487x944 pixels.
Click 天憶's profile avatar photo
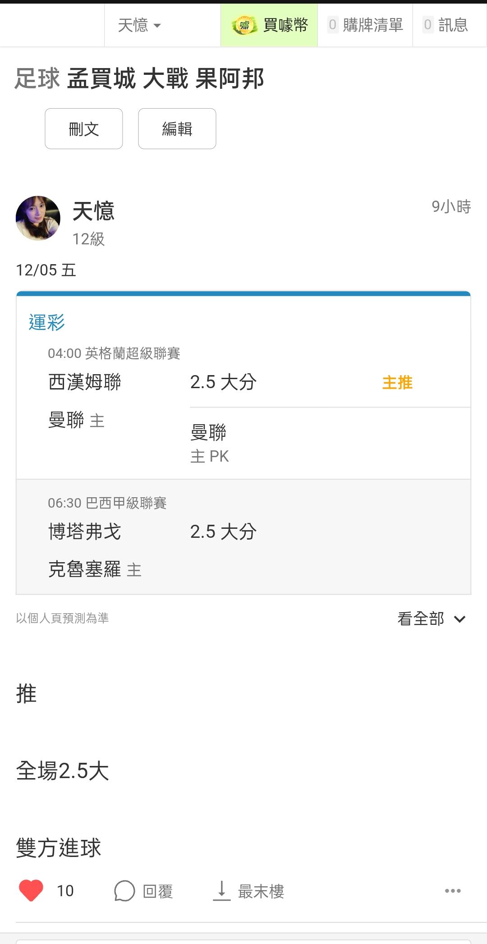[38, 218]
